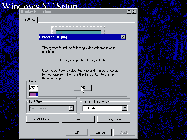This screenshot has width=187, height=140.
Task: Click the Apply button
Action: (124, 132)
